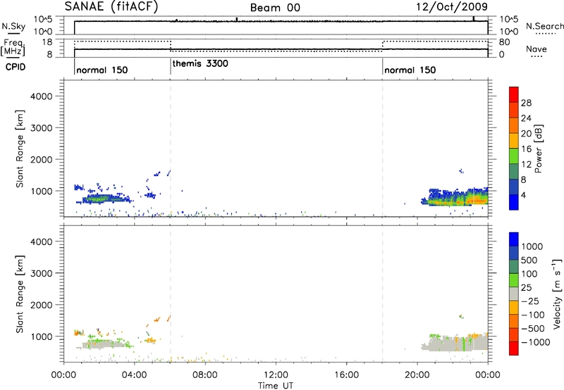564x390 pixels.
Task: Click the 4000 label on power panel axis
Action: point(42,96)
